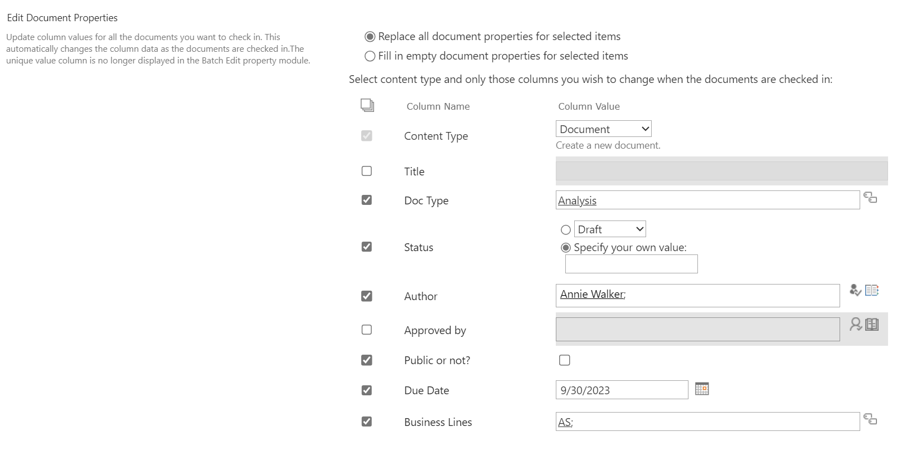Screen dimensions: 902x451
Task: Choose Specify your own value radio
Action: (x=566, y=248)
